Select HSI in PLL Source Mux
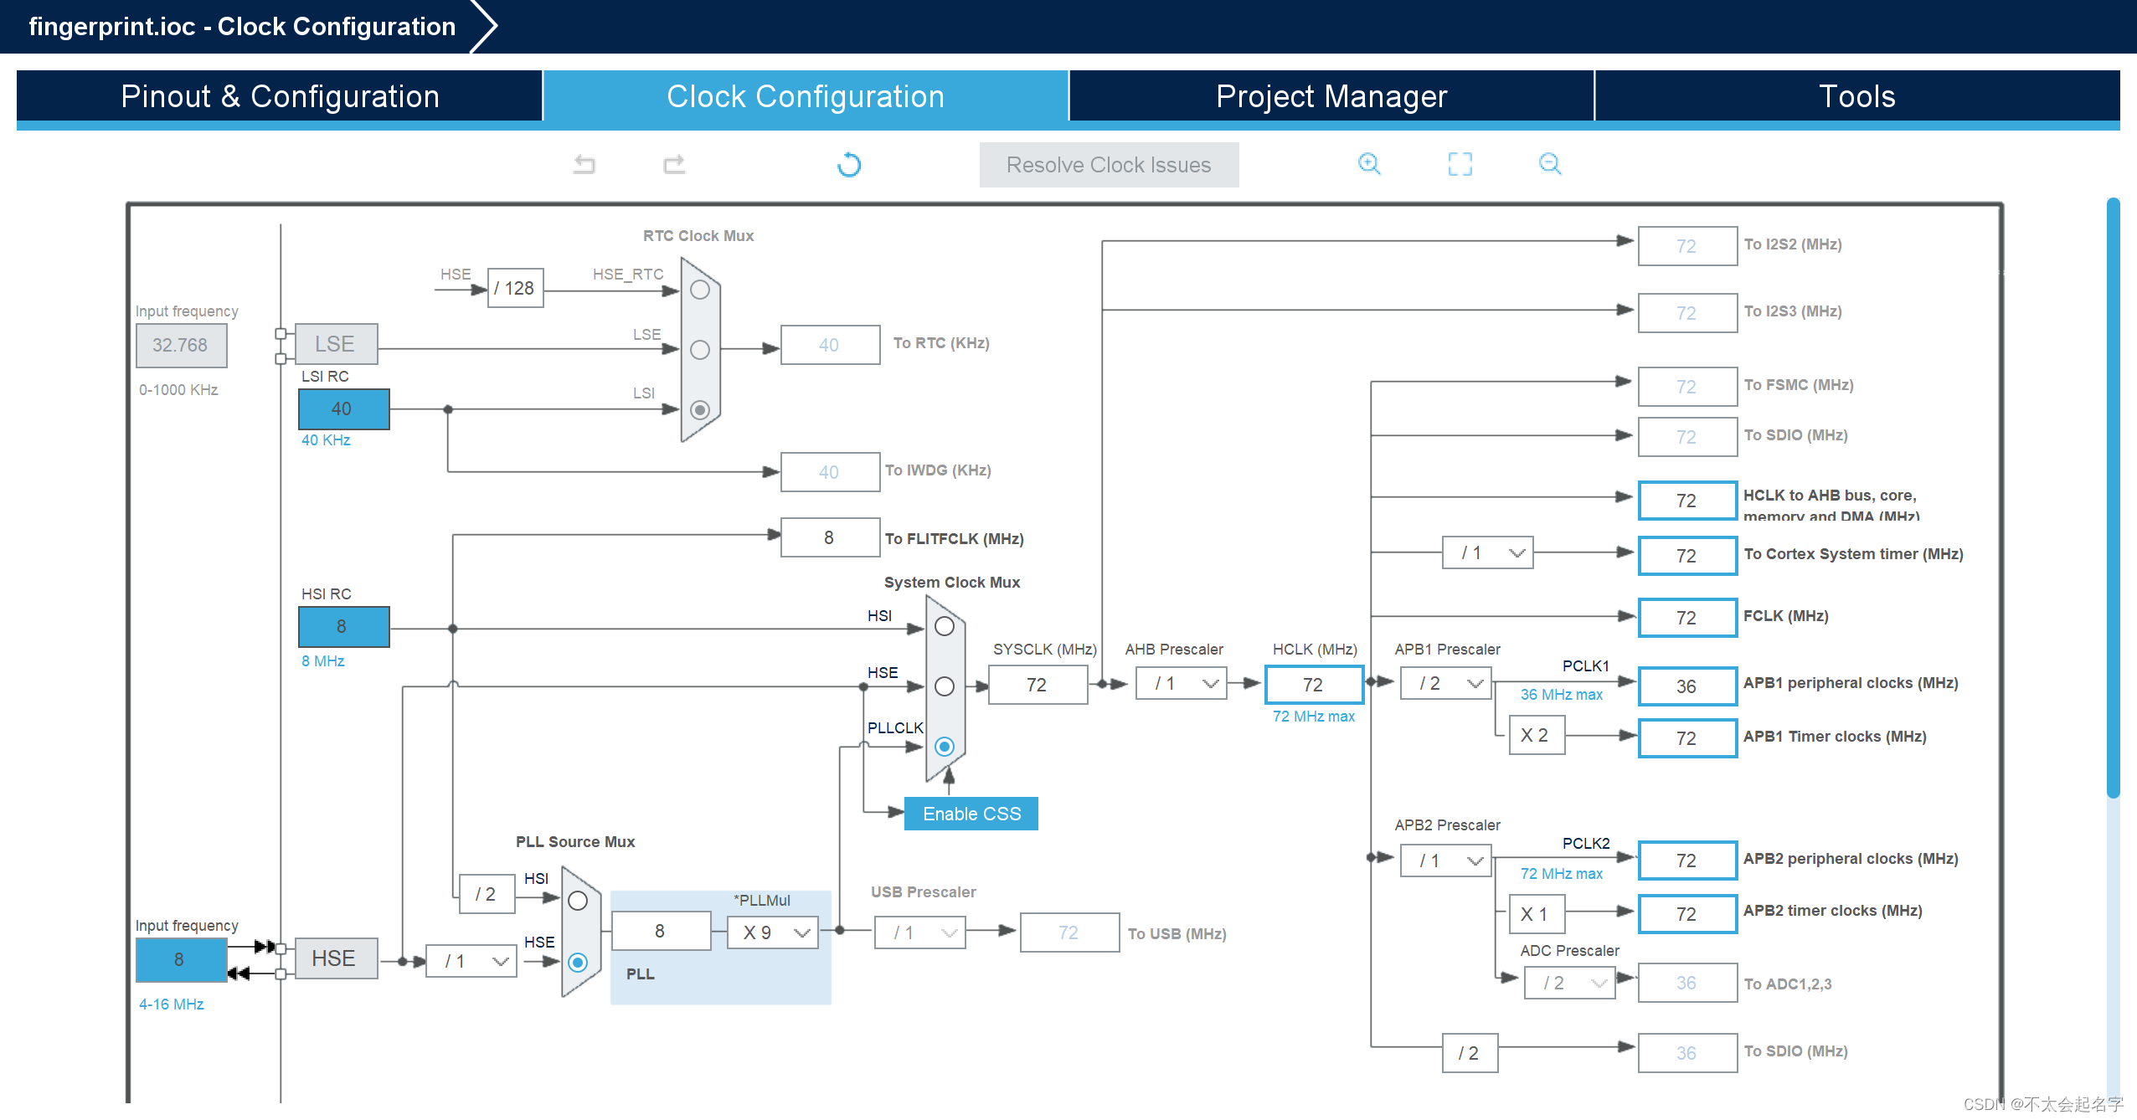Viewport: 2137px width, 1120px height. point(578,901)
